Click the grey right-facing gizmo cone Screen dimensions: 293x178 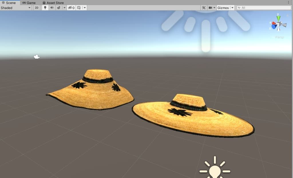coord(284,25)
